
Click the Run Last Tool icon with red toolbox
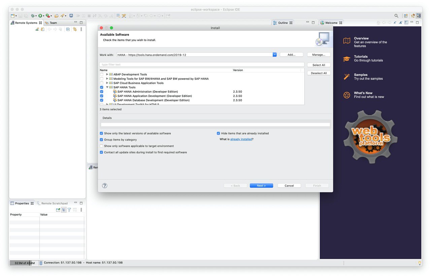point(48,16)
